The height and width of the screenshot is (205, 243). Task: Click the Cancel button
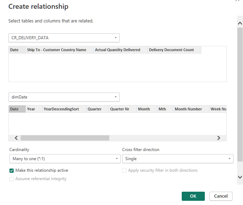pyautogui.click(x=221, y=196)
